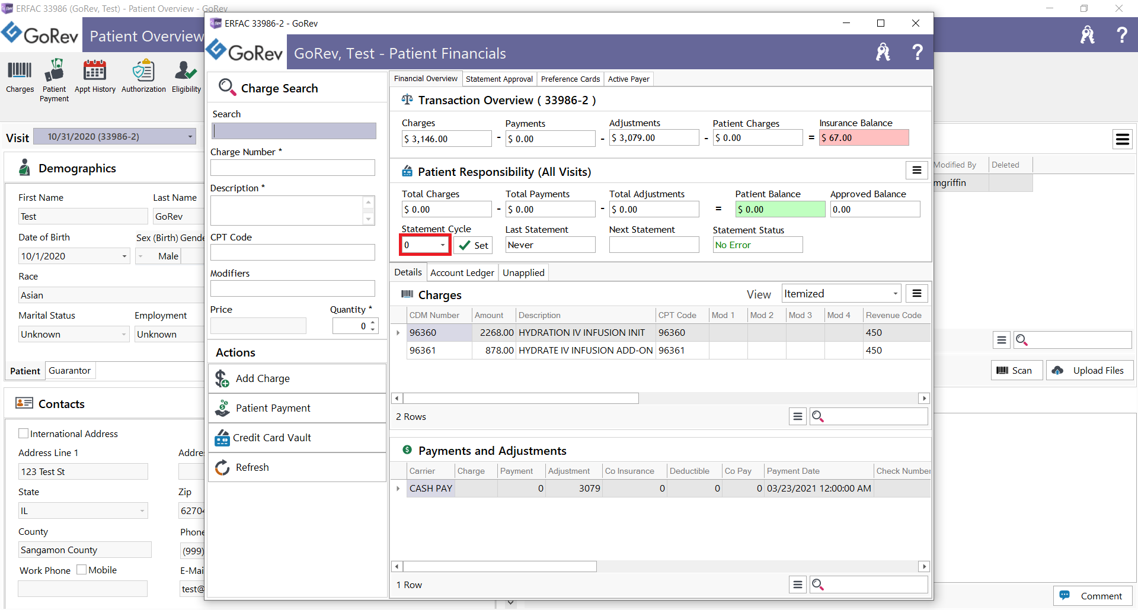Open Patient Responsibility hamburger menu
This screenshot has height=610, width=1138.
coord(916,171)
